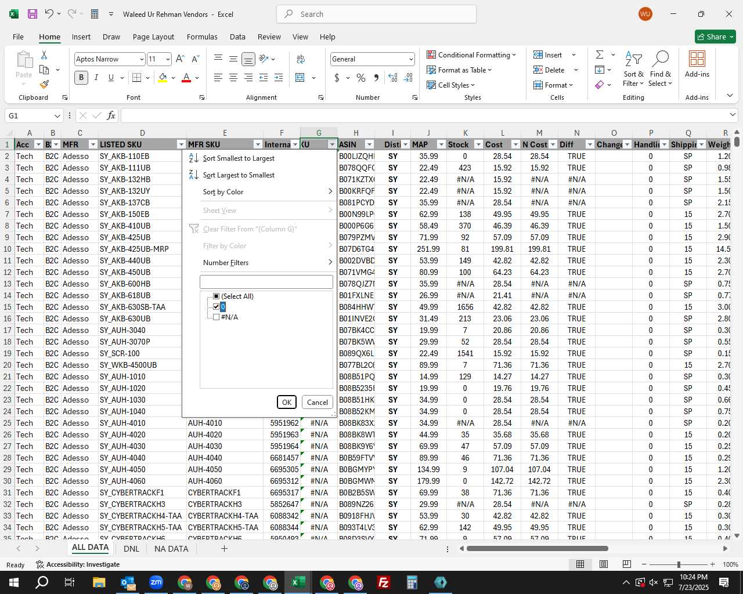Viewport: 743px width, 594px height.
Task: Click OK in filter menu
Action: click(x=287, y=402)
